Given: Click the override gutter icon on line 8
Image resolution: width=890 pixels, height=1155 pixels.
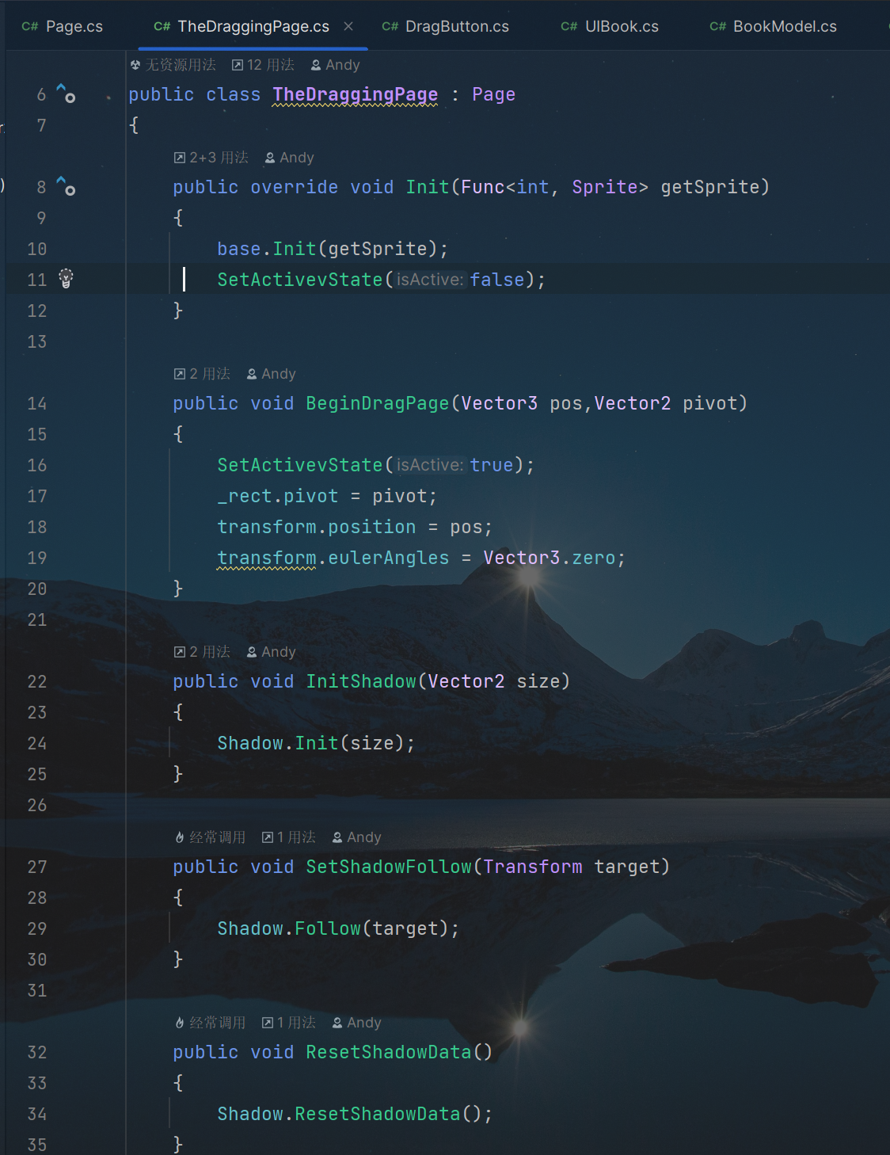Looking at the screenshot, I should pyautogui.click(x=66, y=186).
